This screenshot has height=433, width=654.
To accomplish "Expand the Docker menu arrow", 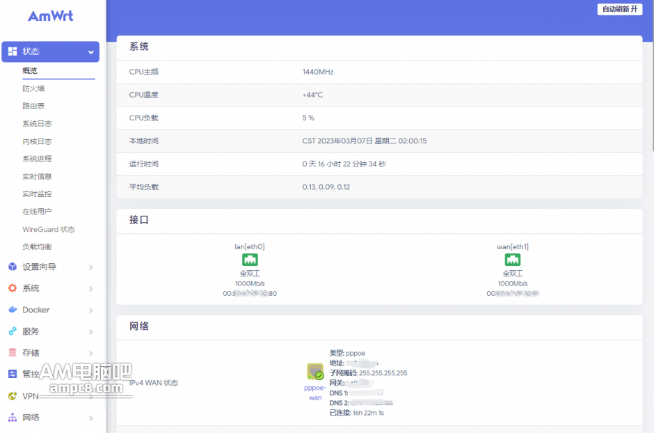I will pyautogui.click(x=91, y=310).
